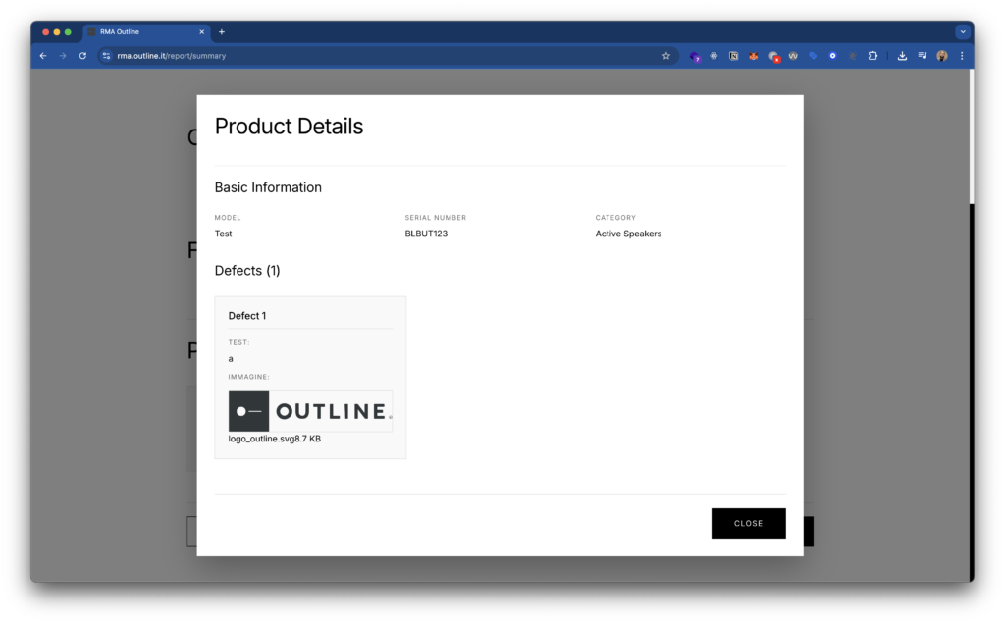Open the media controls icon
This screenshot has width=1005, height=623.
point(922,56)
